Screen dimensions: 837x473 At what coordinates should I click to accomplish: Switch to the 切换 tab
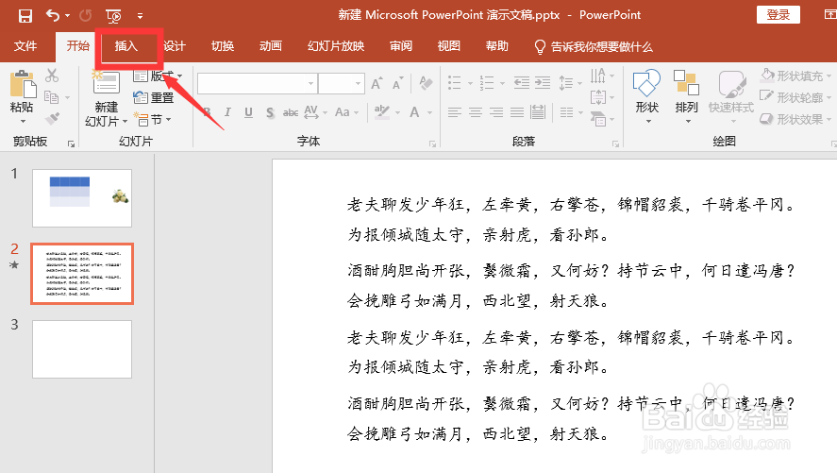tap(223, 46)
